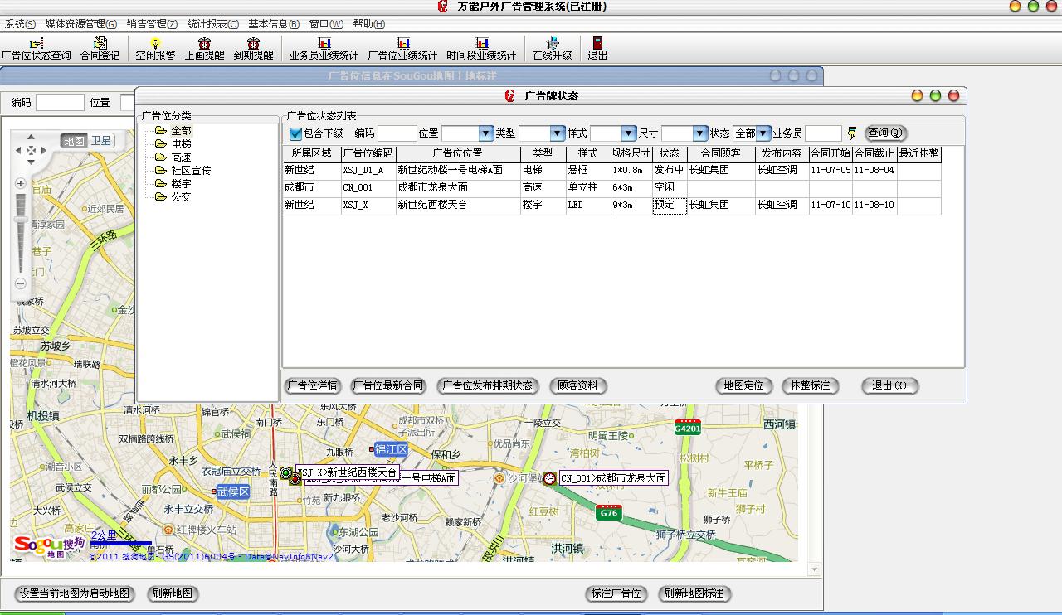The width and height of the screenshot is (1062, 615).
Task: Click 广告位最新合同 button
Action: pos(388,385)
